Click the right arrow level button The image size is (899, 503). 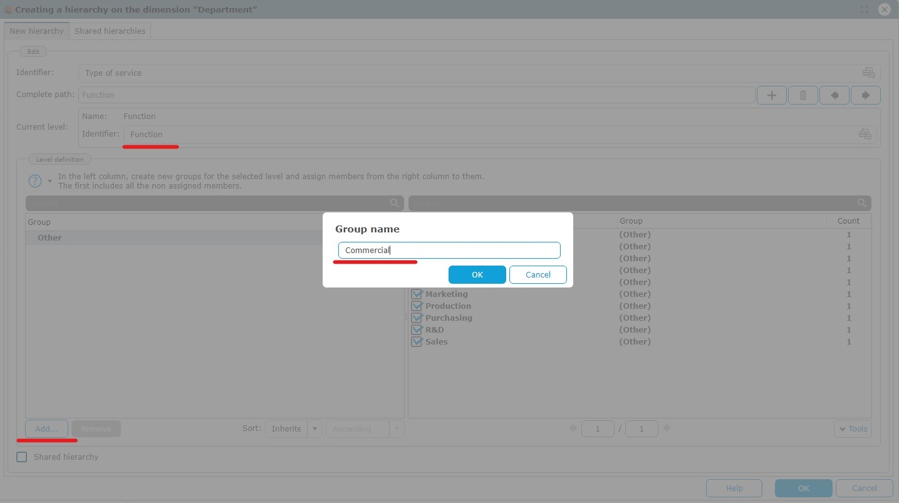pyautogui.click(x=866, y=95)
